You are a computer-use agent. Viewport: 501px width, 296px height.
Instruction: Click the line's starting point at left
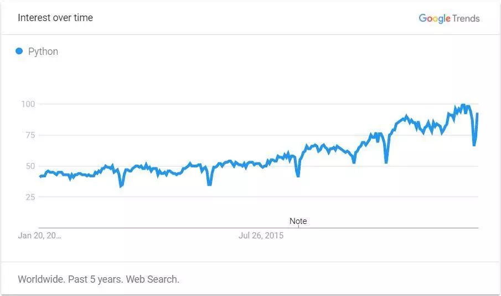(x=40, y=176)
